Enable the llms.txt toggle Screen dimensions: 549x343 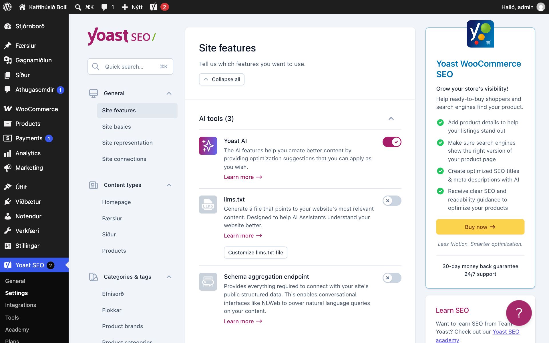[x=392, y=201]
